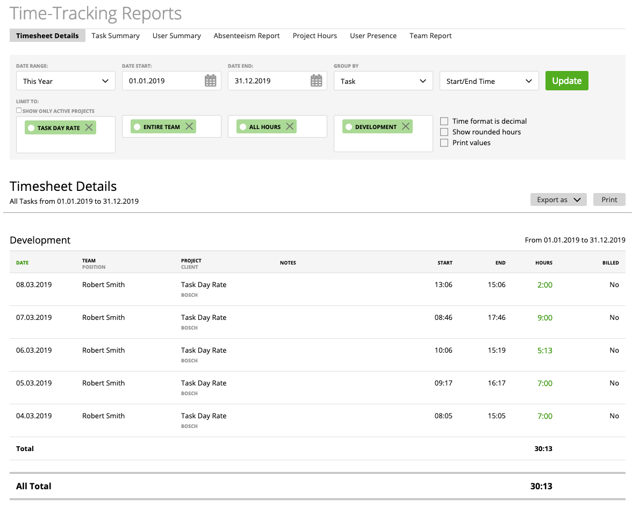Select the 07.03.2019 date cell
Image resolution: width=639 pixels, height=514 pixels.
[x=34, y=317]
